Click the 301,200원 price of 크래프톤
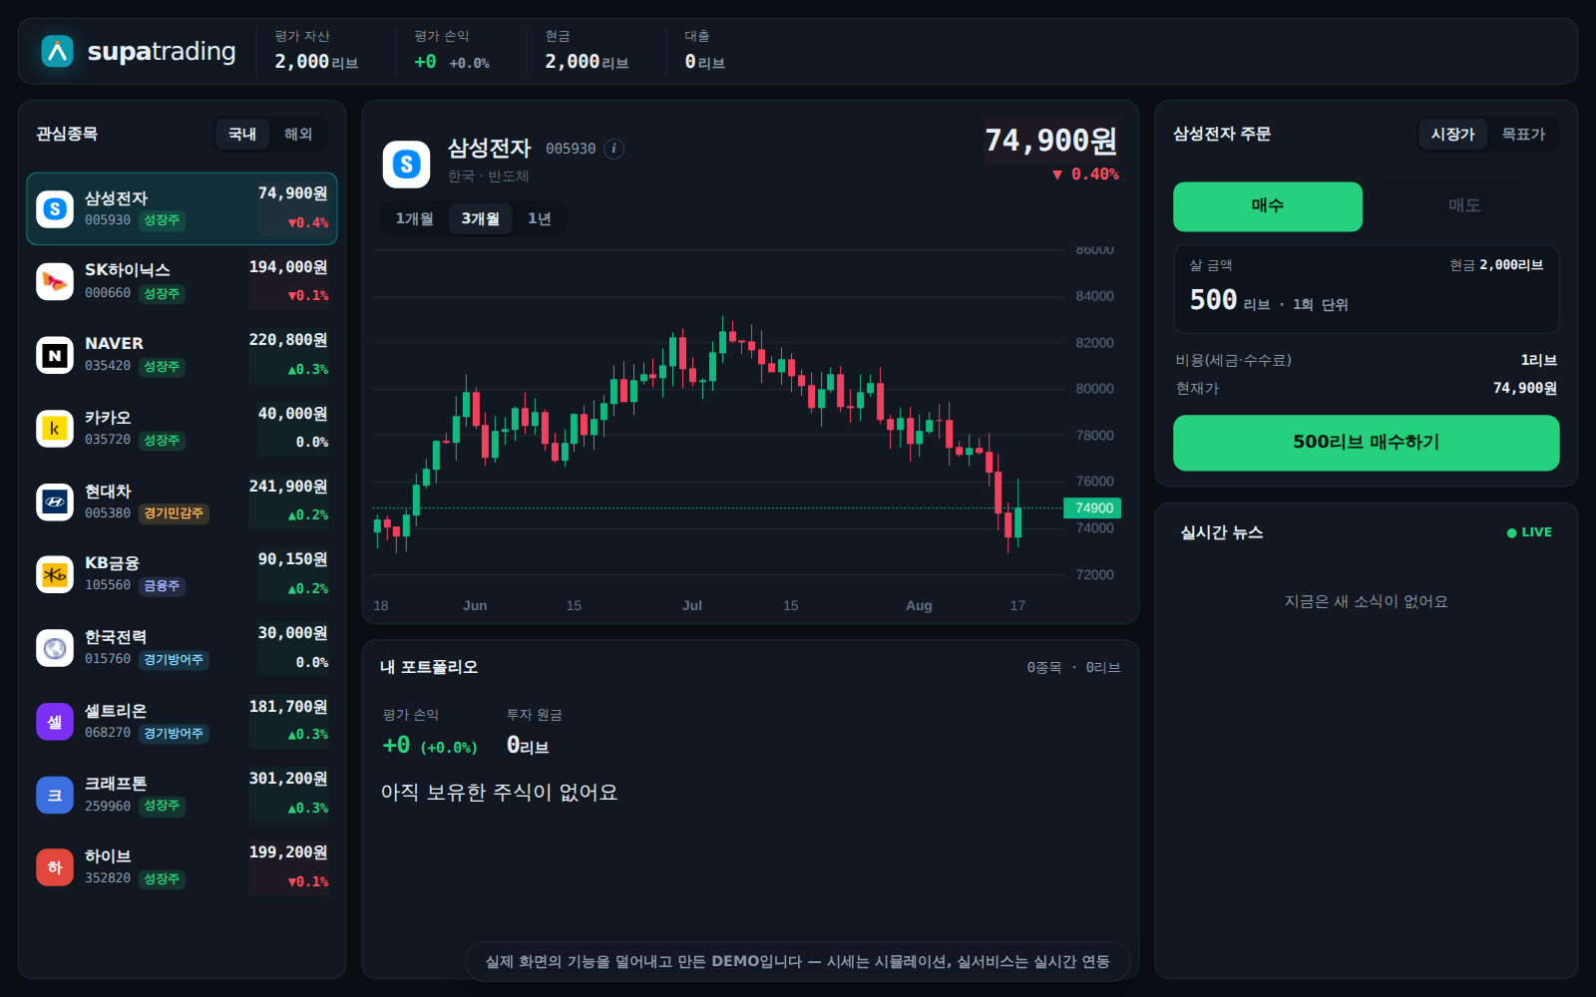Screen dimensions: 1596x997 [288, 779]
